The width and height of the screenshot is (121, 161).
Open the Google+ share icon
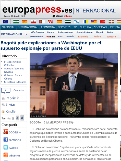pyautogui.click(x=6, y=132)
